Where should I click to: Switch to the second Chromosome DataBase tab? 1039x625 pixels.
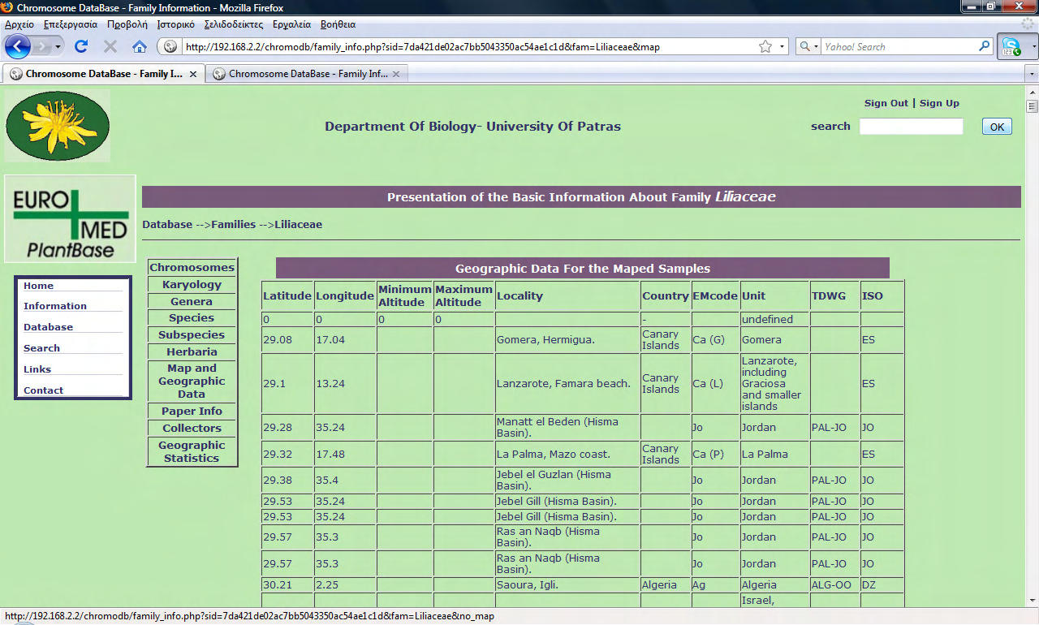[x=306, y=74]
